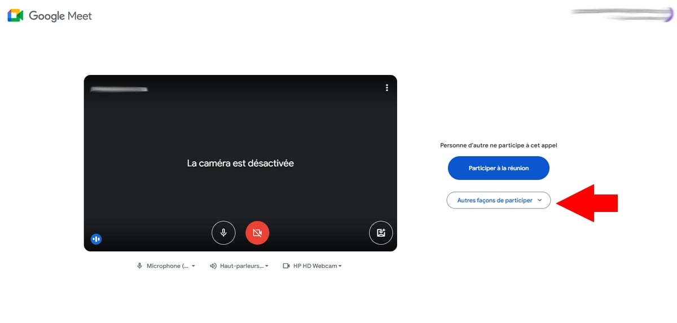Click the camera icon beside HP HD Webcam
The image size is (677, 323).
pos(286,266)
